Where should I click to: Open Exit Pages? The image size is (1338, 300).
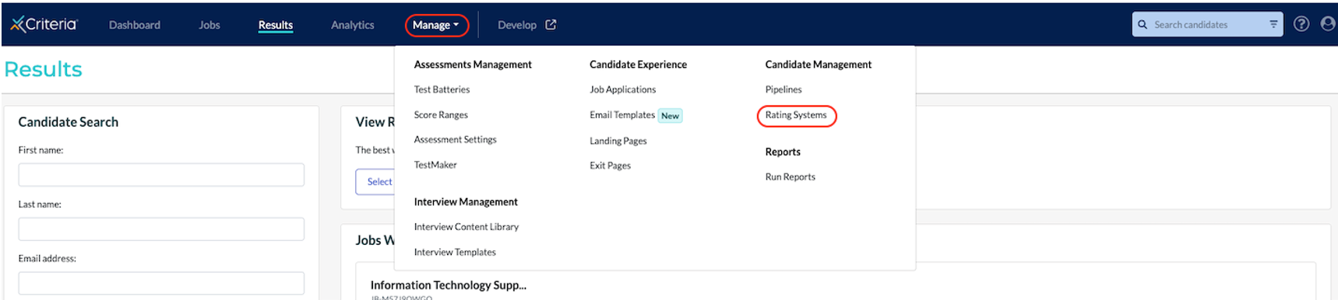(x=610, y=166)
